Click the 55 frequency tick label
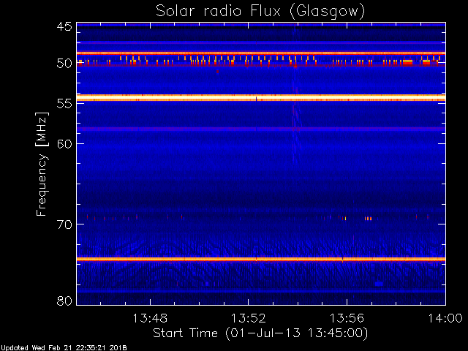This screenshot has height=351, width=468. point(64,104)
